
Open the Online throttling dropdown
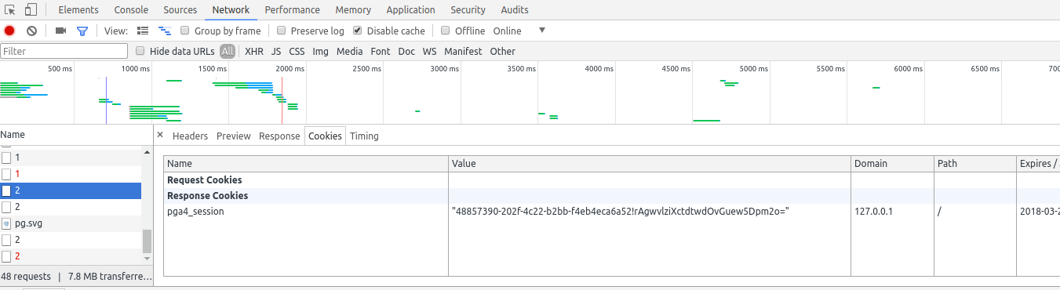click(x=519, y=31)
